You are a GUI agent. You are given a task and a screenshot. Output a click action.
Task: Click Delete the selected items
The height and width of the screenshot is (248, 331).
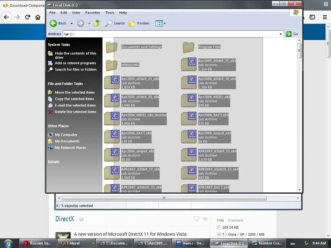[x=76, y=112]
